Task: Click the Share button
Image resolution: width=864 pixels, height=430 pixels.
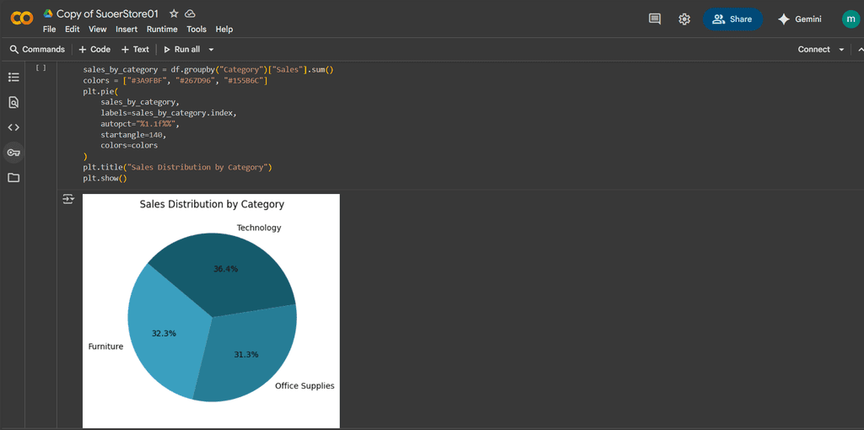Action: pos(732,19)
